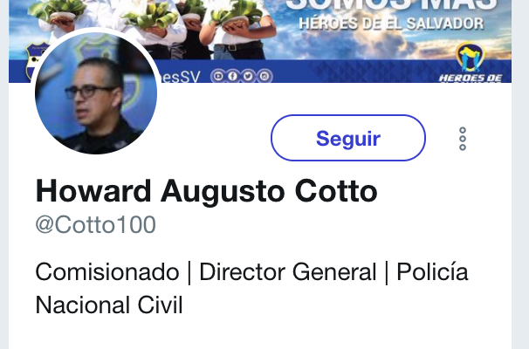Click the police shield emblem in the banner
The height and width of the screenshot is (349, 529).
[x=35, y=60]
